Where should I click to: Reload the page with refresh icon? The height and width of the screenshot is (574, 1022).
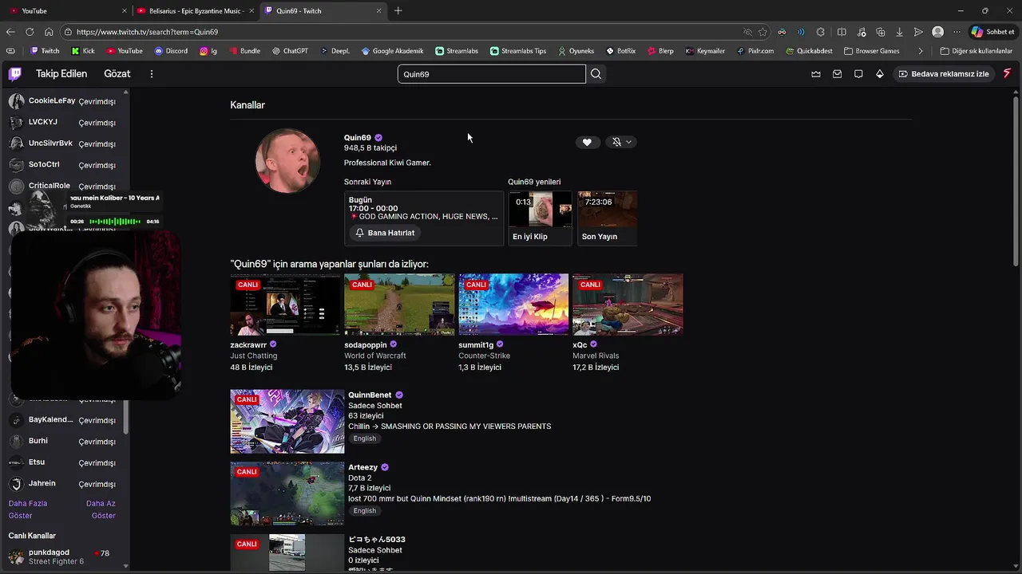coord(30,32)
